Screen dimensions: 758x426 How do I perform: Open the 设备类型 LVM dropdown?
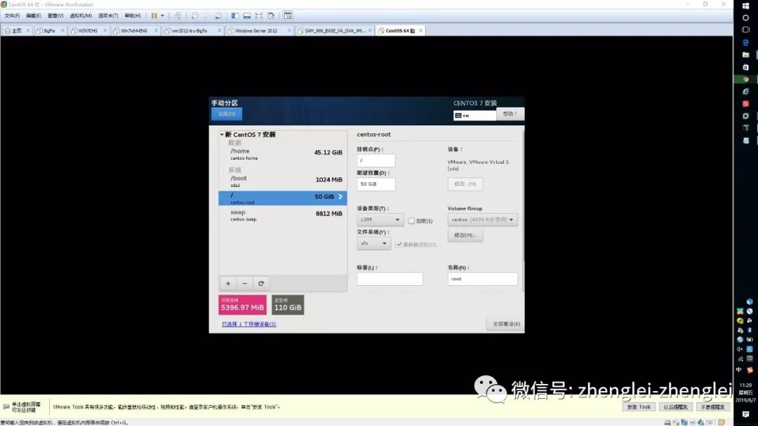[380, 219]
